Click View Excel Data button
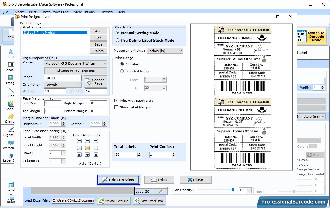 click(149, 201)
